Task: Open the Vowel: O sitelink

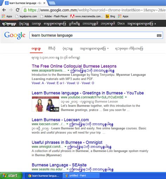Action: pyautogui.click(x=88, y=83)
